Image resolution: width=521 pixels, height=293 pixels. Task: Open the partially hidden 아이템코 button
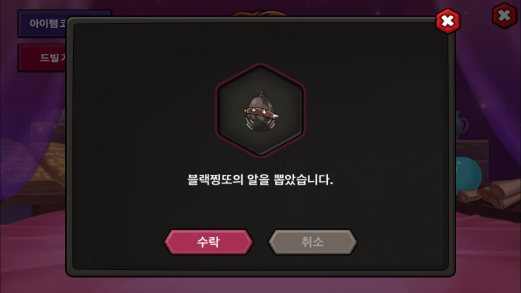(42, 24)
